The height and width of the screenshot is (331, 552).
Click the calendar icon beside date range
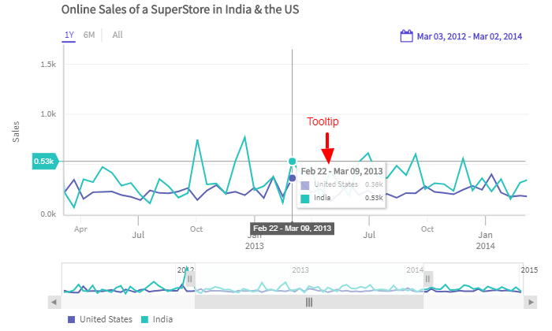coord(407,36)
